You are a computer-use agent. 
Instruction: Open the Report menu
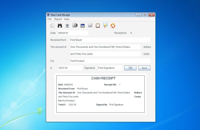click(x=58, y=19)
